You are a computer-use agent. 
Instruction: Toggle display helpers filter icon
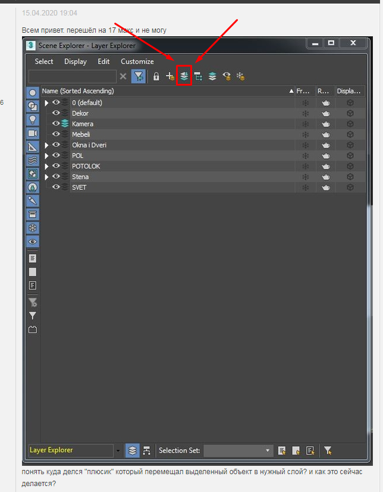click(x=33, y=147)
